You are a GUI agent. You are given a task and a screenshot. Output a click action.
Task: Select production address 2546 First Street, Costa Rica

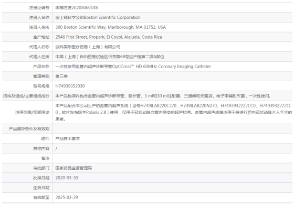tap(109, 37)
